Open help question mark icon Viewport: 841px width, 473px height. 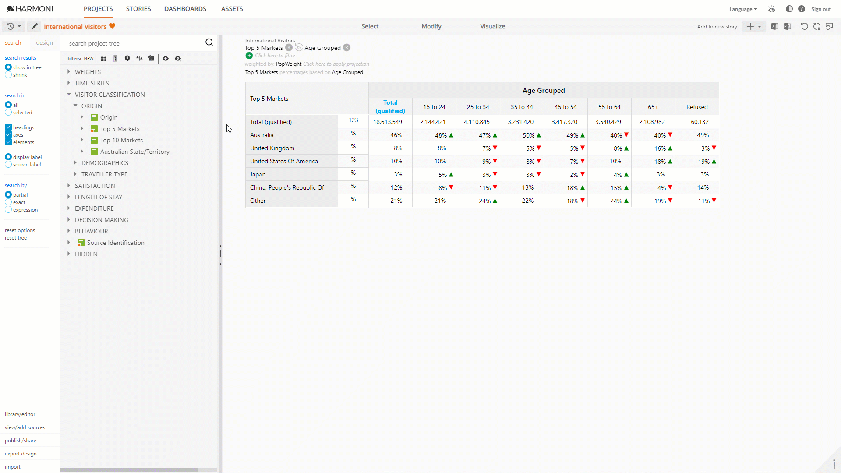[x=802, y=9]
